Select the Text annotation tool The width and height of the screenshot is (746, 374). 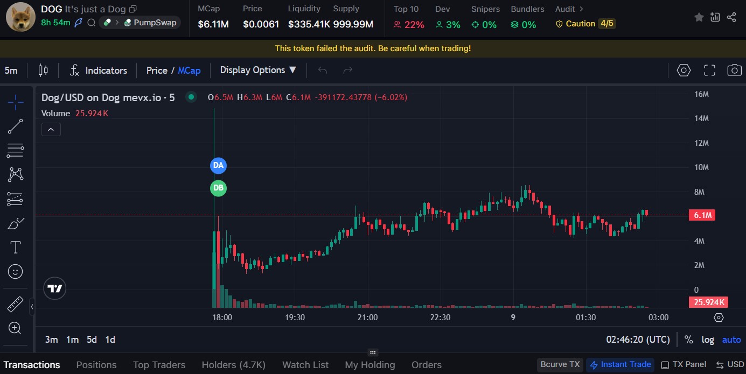[x=16, y=248]
